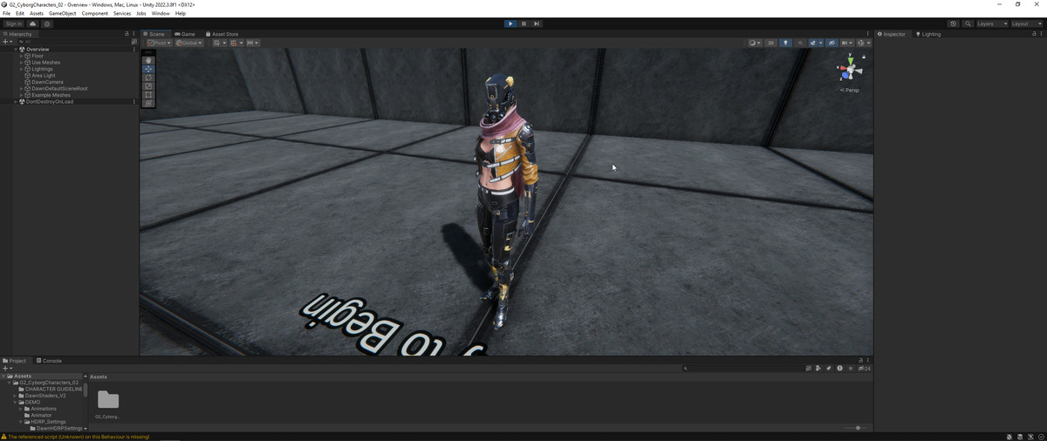Collapse the Overview scene

16,50
